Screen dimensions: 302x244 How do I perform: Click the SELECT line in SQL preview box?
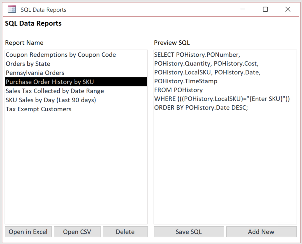(x=197, y=55)
